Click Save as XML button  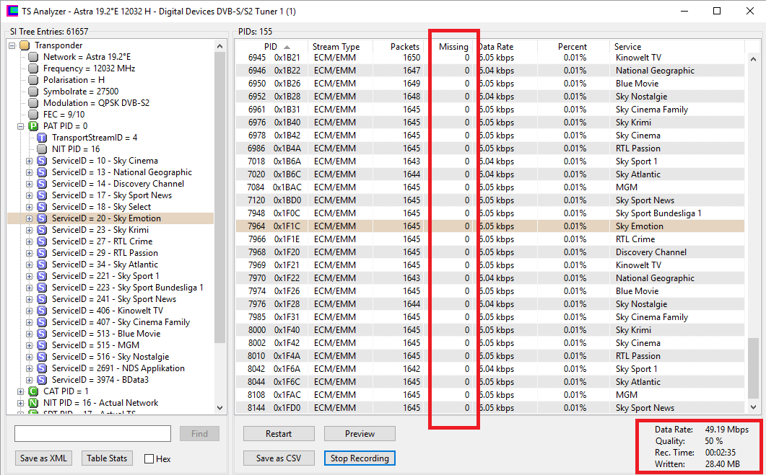pos(43,458)
